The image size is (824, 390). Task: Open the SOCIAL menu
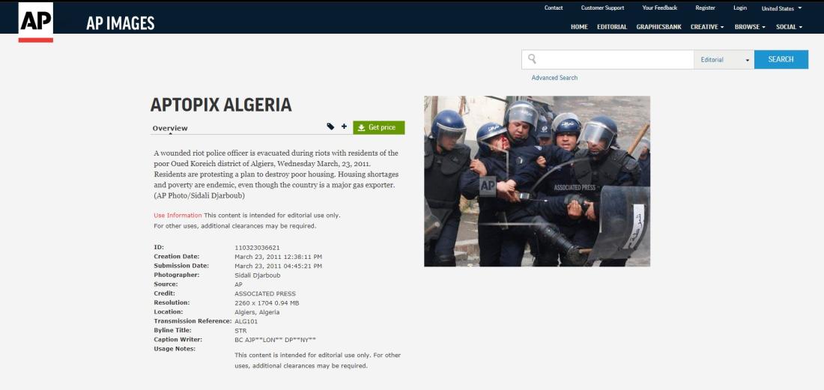[x=789, y=27]
